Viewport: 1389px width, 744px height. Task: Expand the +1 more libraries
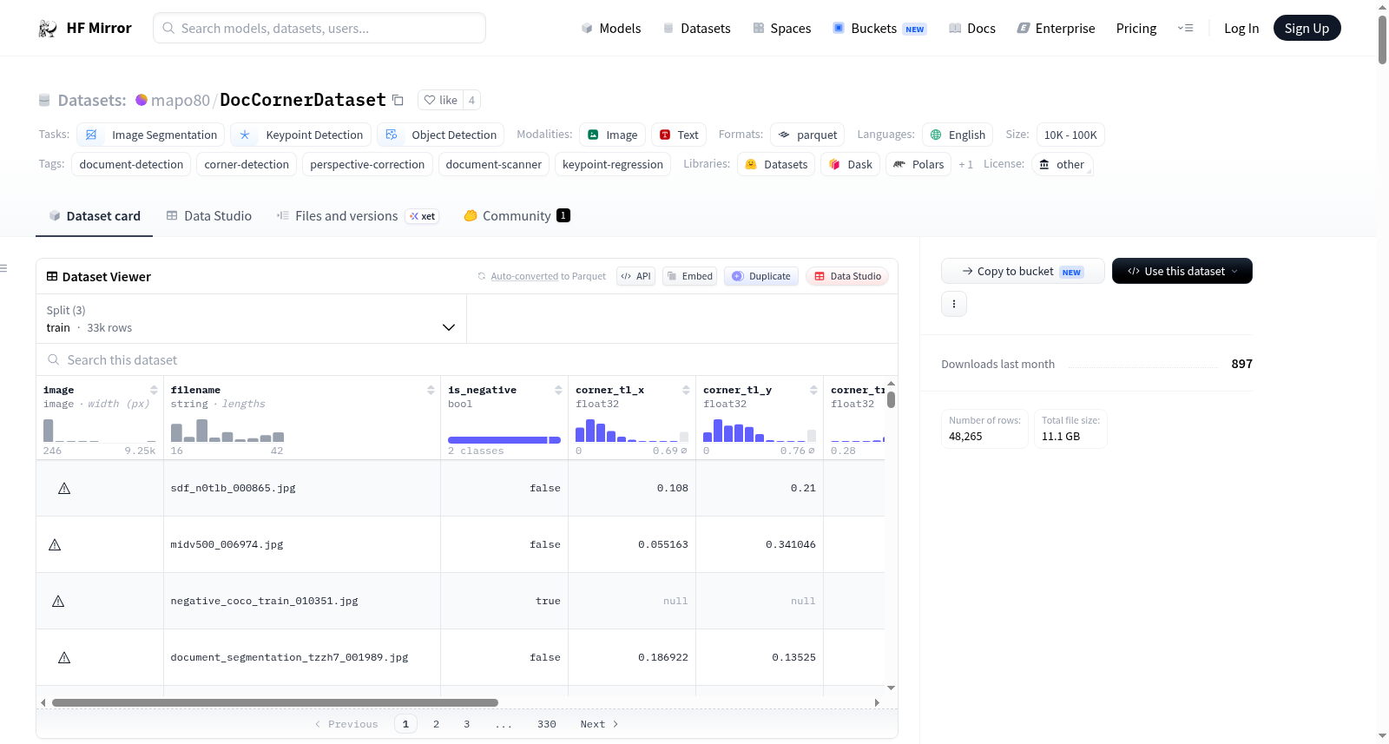965,164
